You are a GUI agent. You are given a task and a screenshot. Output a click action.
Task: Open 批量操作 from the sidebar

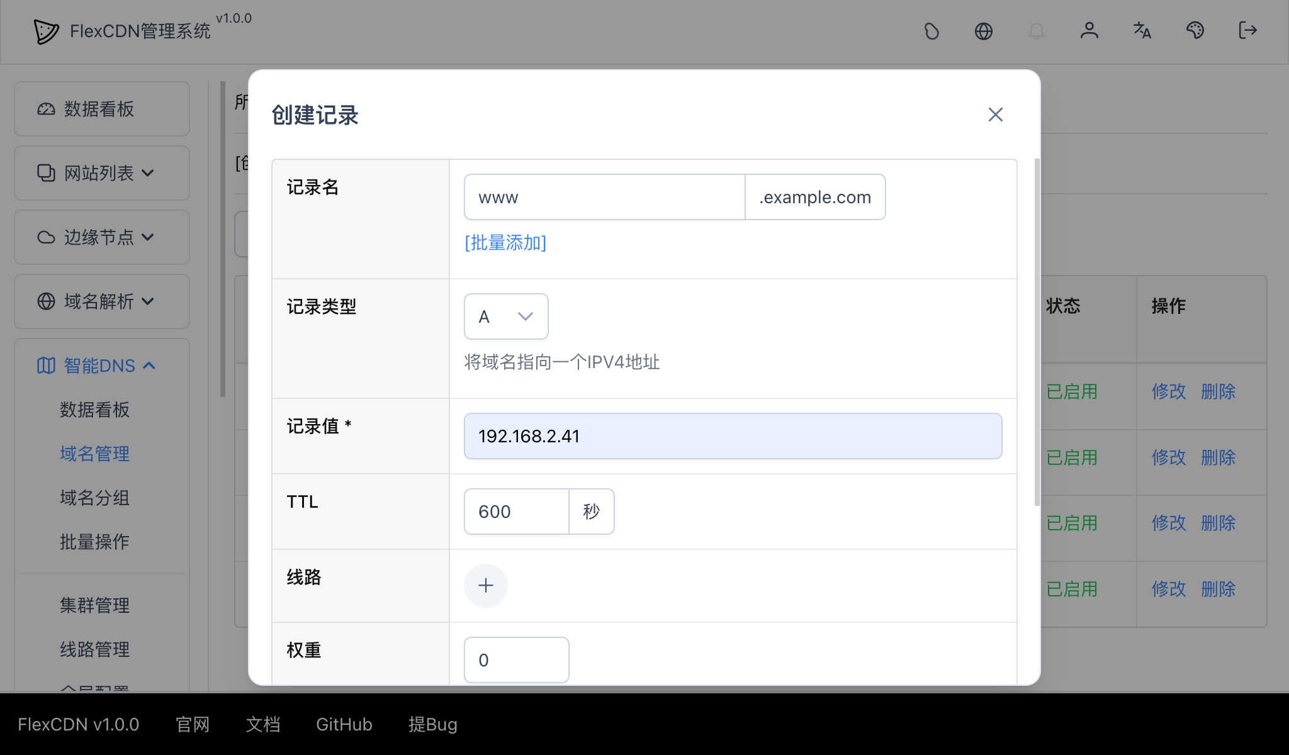click(93, 542)
